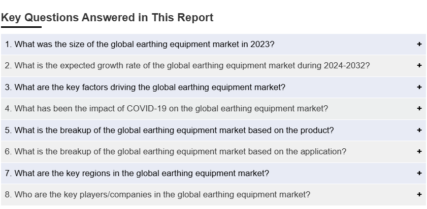The width and height of the screenshot is (427, 209).
Task: Expand question 4 about COVID-19 impact
Action: tap(213, 109)
